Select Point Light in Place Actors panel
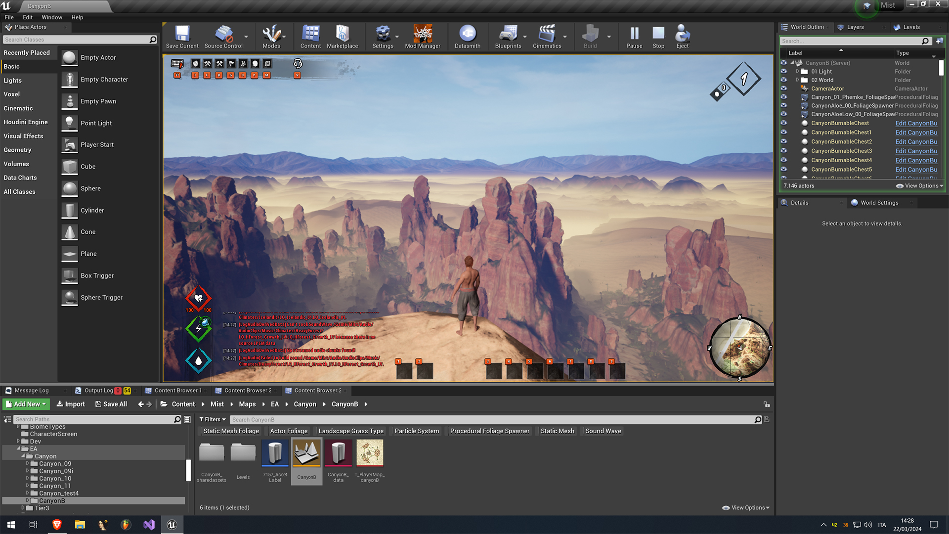Viewport: 949px width, 534px height. click(97, 123)
